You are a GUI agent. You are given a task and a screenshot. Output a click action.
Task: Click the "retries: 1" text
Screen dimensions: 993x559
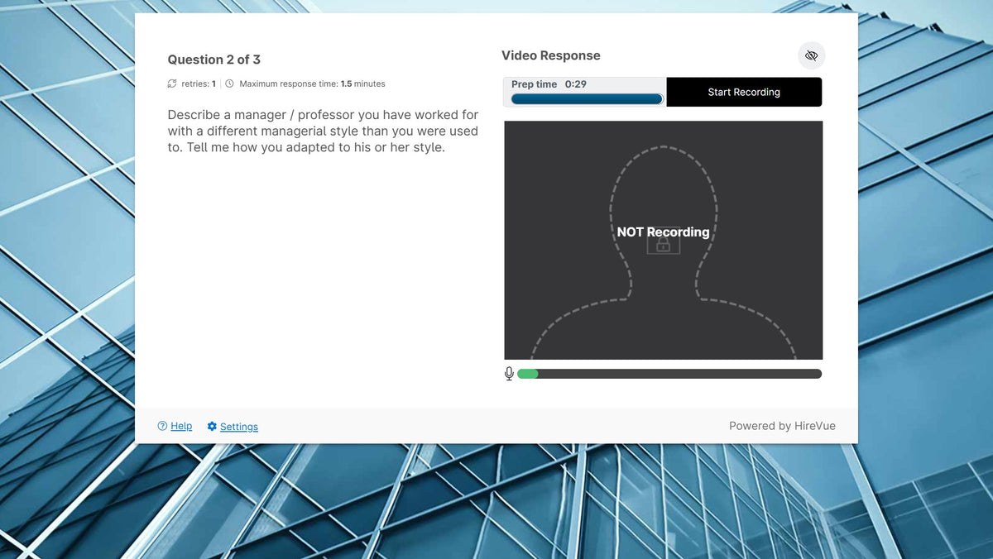click(199, 84)
